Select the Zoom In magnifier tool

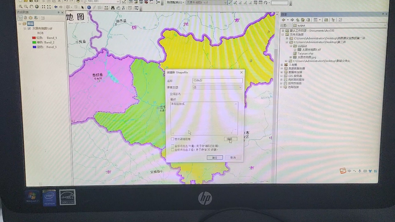pyautogui.click(x=20, y=7)
